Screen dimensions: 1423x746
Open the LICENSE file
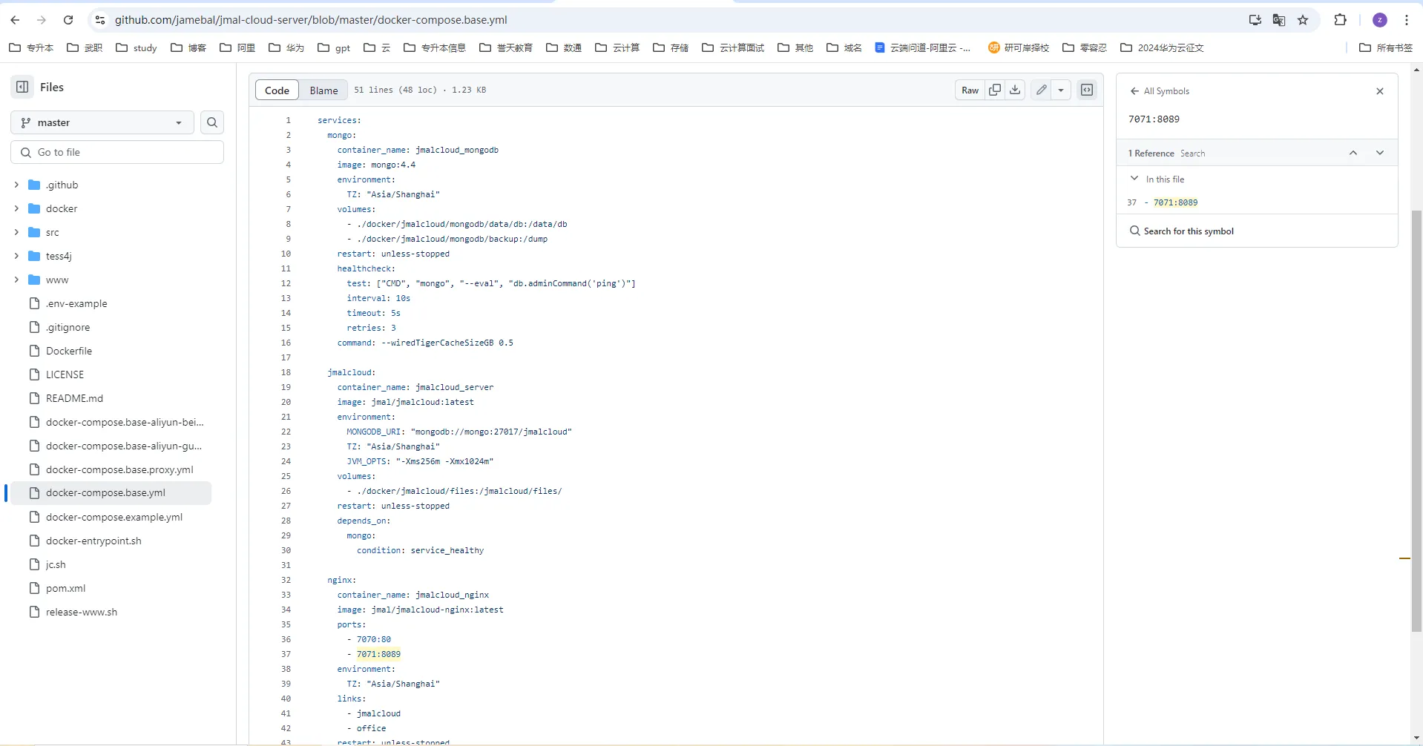coord(65,374)
